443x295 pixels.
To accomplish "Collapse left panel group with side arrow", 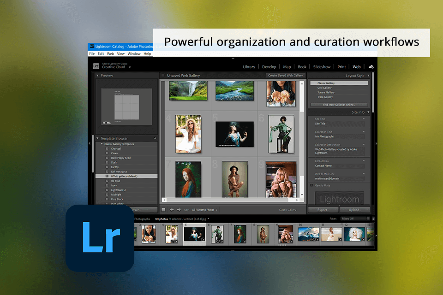I will [x=90, y=143].
